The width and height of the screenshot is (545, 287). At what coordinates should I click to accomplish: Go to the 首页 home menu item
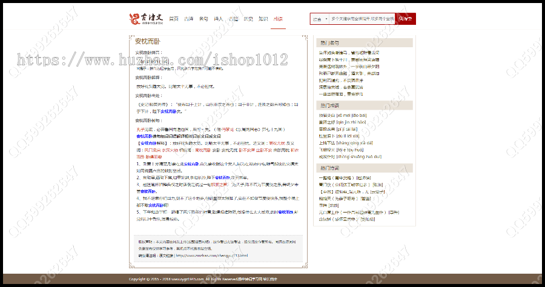coord(174,19)
